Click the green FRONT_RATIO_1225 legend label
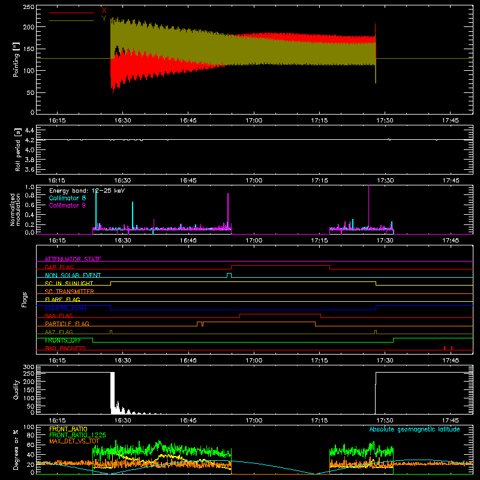The image size is (480, 480). [77, 435]
